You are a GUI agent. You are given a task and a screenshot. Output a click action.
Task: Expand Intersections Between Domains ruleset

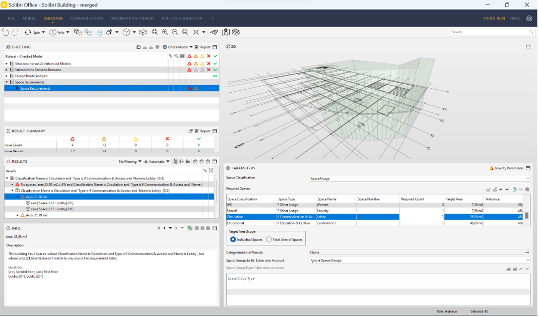(x=7, y=70)
